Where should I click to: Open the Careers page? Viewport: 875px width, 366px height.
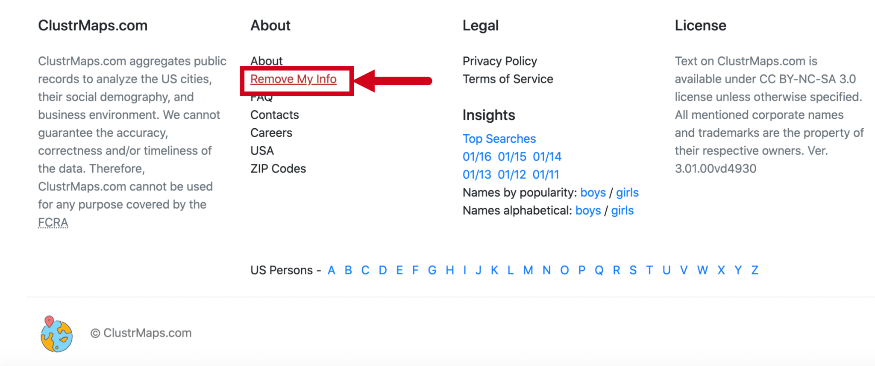click(271, 133)
